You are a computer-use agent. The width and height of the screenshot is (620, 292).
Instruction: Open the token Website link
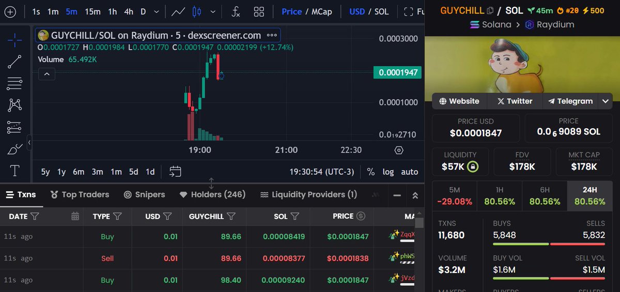459,101
